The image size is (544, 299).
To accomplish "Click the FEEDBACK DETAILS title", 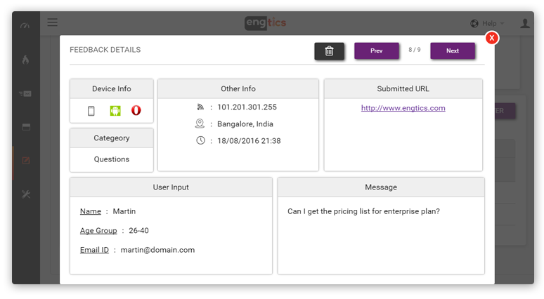I will (x=105, y=50).
